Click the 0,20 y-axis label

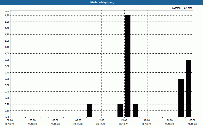[7, 104]
